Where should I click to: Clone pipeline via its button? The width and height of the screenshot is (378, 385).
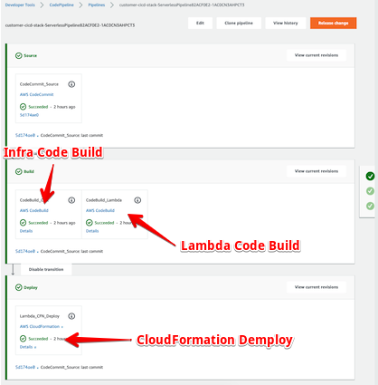tap(239, 23)
